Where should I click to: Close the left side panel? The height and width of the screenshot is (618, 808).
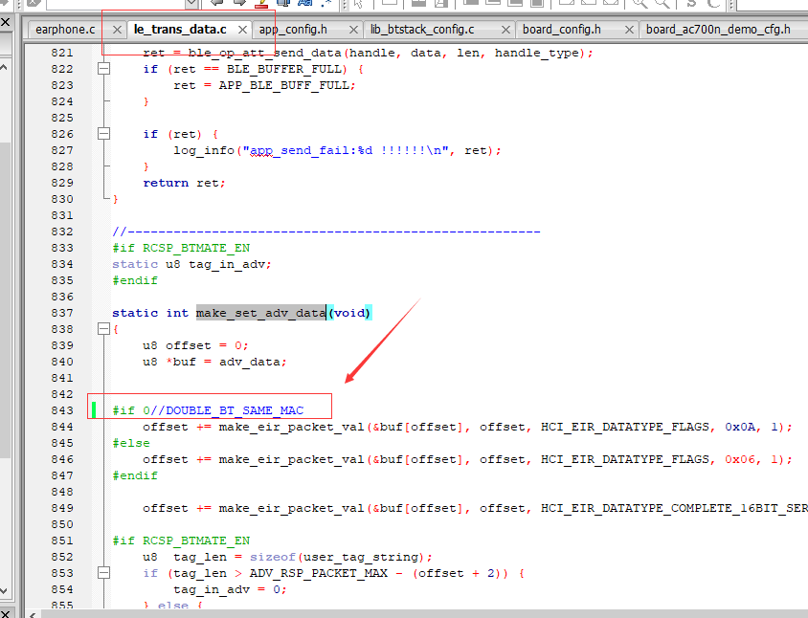[x=5, y=22]
